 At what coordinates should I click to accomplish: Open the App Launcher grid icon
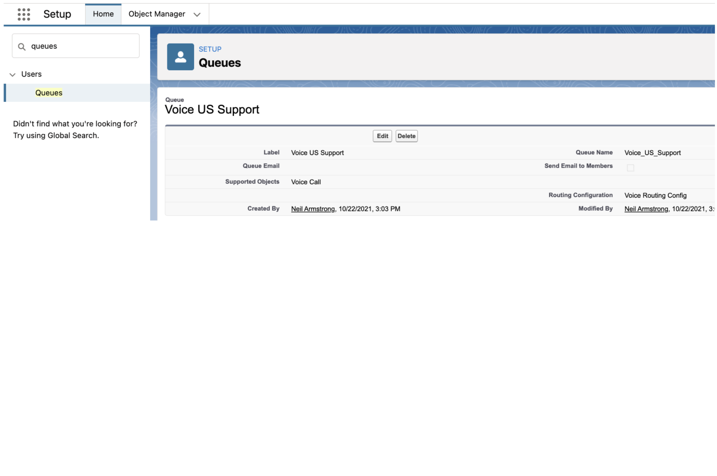click(24, 14)
